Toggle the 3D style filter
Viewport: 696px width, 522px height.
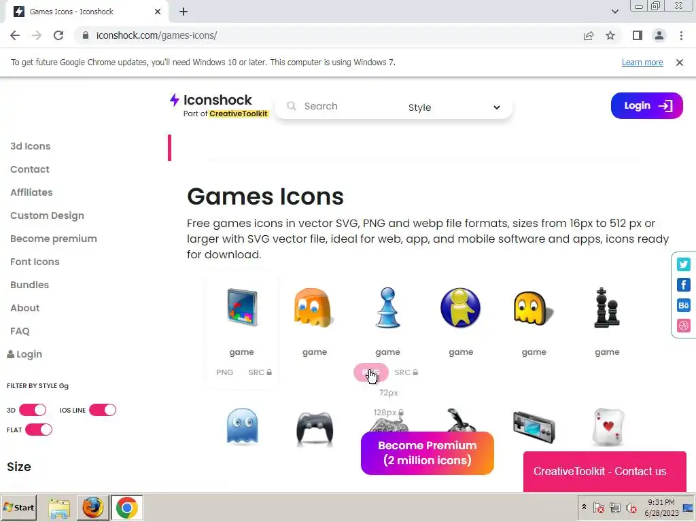(33, 410)
